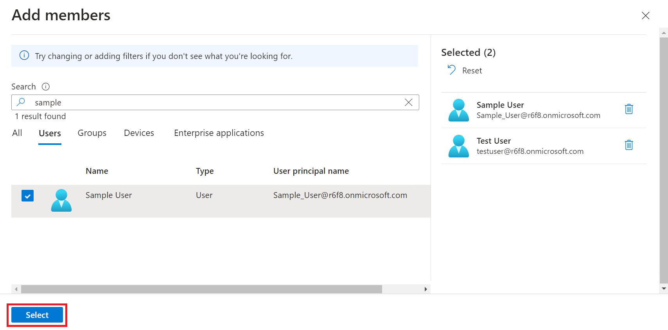Close the Add members panel

coord(645,16)
